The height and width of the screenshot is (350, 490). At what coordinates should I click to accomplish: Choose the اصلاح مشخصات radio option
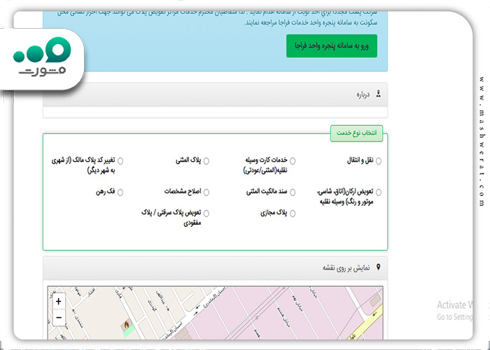(206, 192)
